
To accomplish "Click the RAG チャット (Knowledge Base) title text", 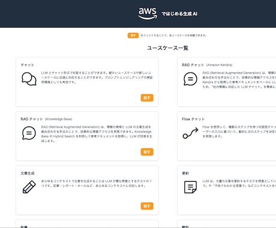I will pyautogui.click(x=46, y=119).
